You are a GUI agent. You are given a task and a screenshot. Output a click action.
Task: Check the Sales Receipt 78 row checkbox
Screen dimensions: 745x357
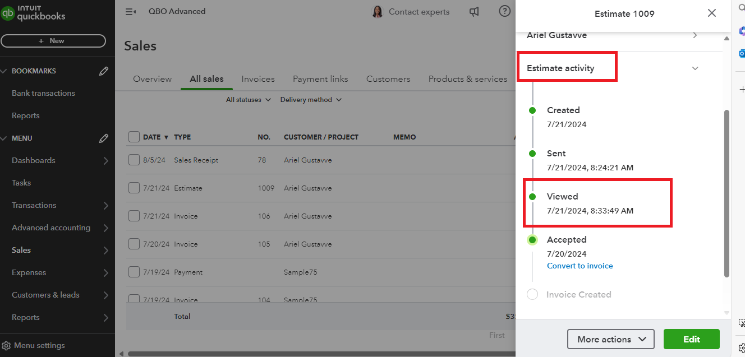pos(134,160)
